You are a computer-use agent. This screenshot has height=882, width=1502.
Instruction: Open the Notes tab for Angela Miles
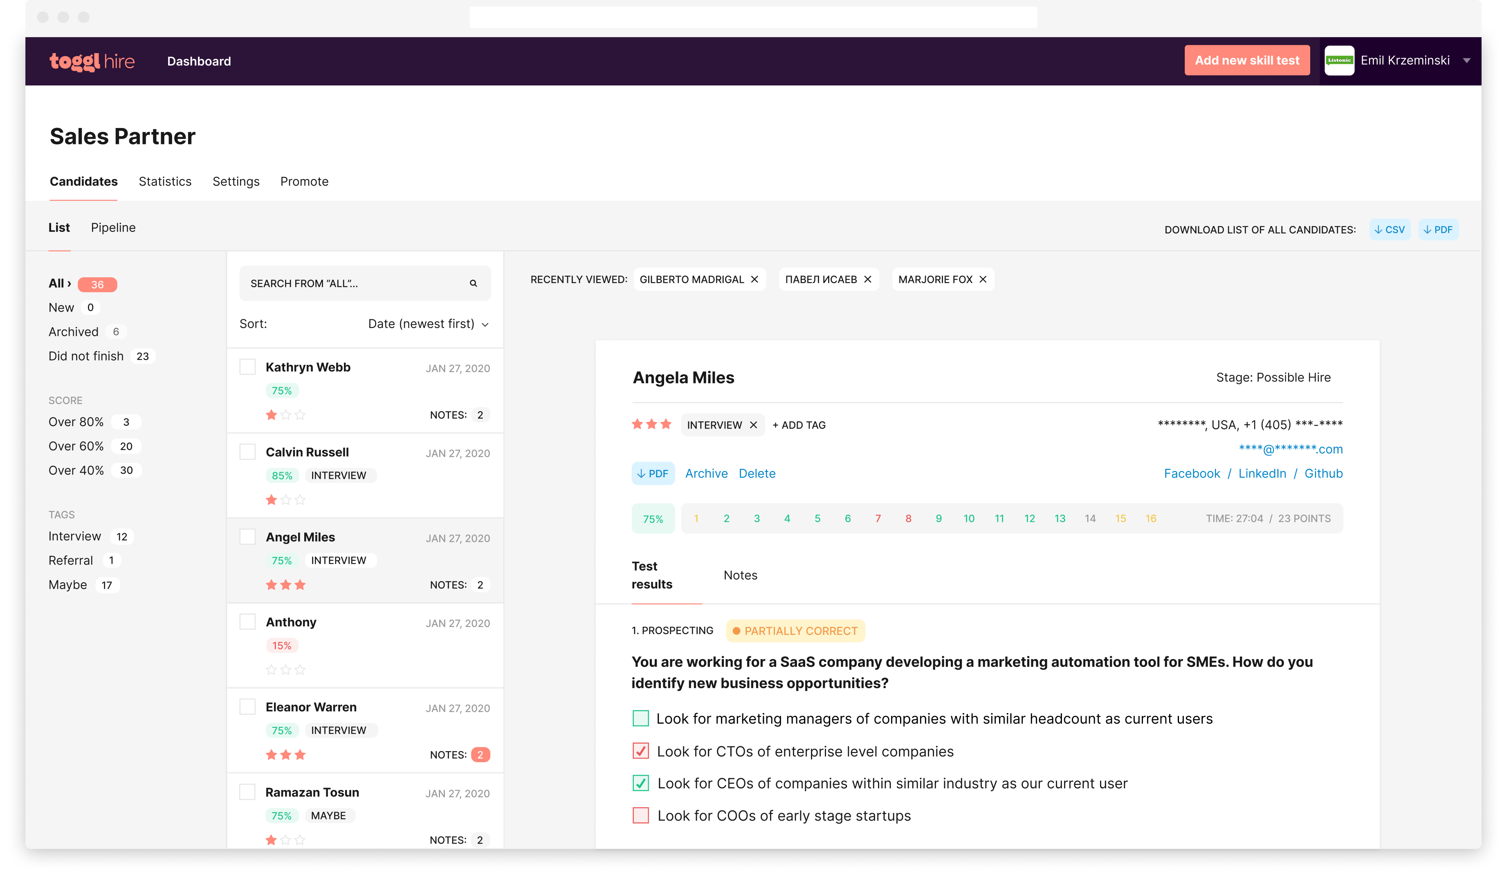[740, 575]
